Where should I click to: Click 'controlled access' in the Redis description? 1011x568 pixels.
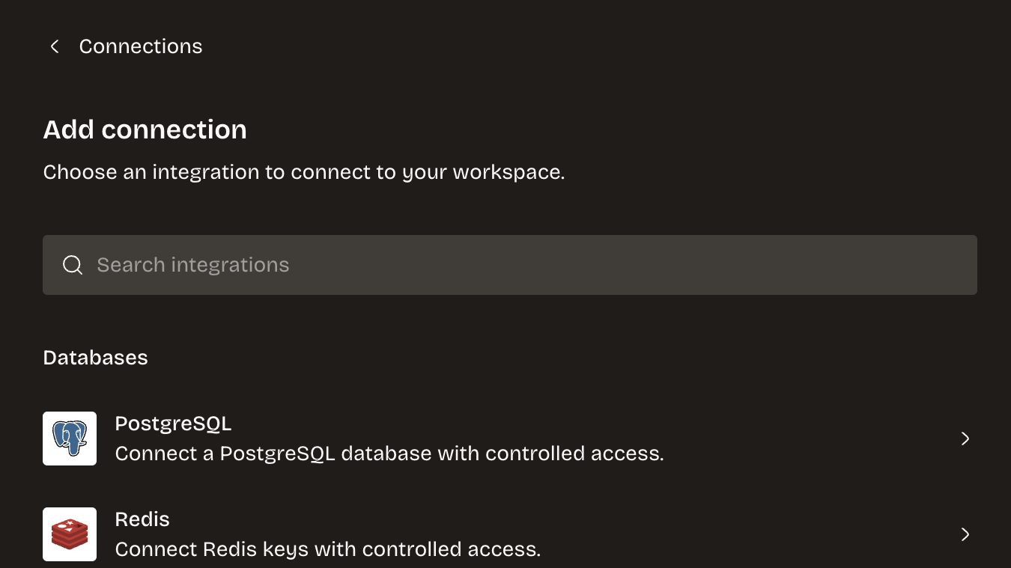coord(449,549)
